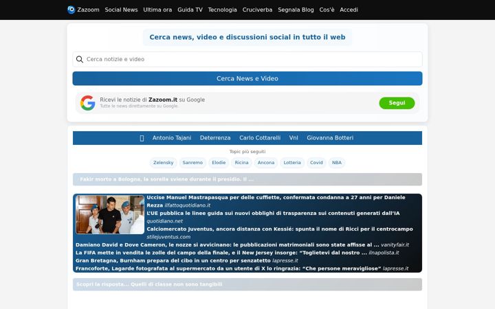Click the Google logo icon
This screenshot has width=495, height=309.
87,103
